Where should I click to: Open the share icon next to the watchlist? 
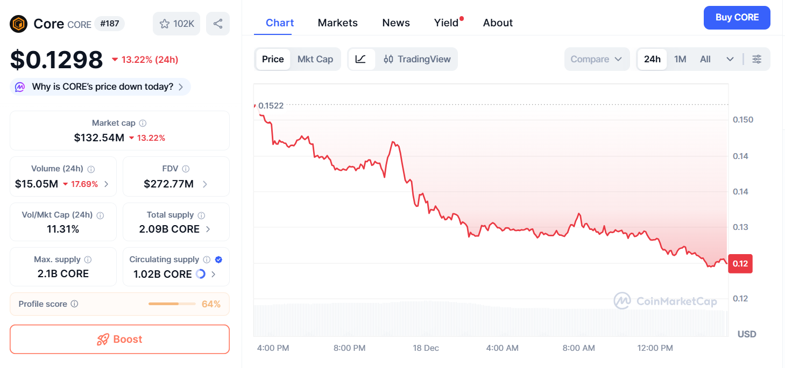pos(217,23)
